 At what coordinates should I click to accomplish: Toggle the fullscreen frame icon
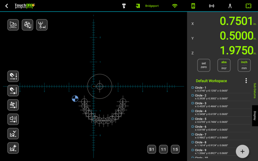pos(248,6)
